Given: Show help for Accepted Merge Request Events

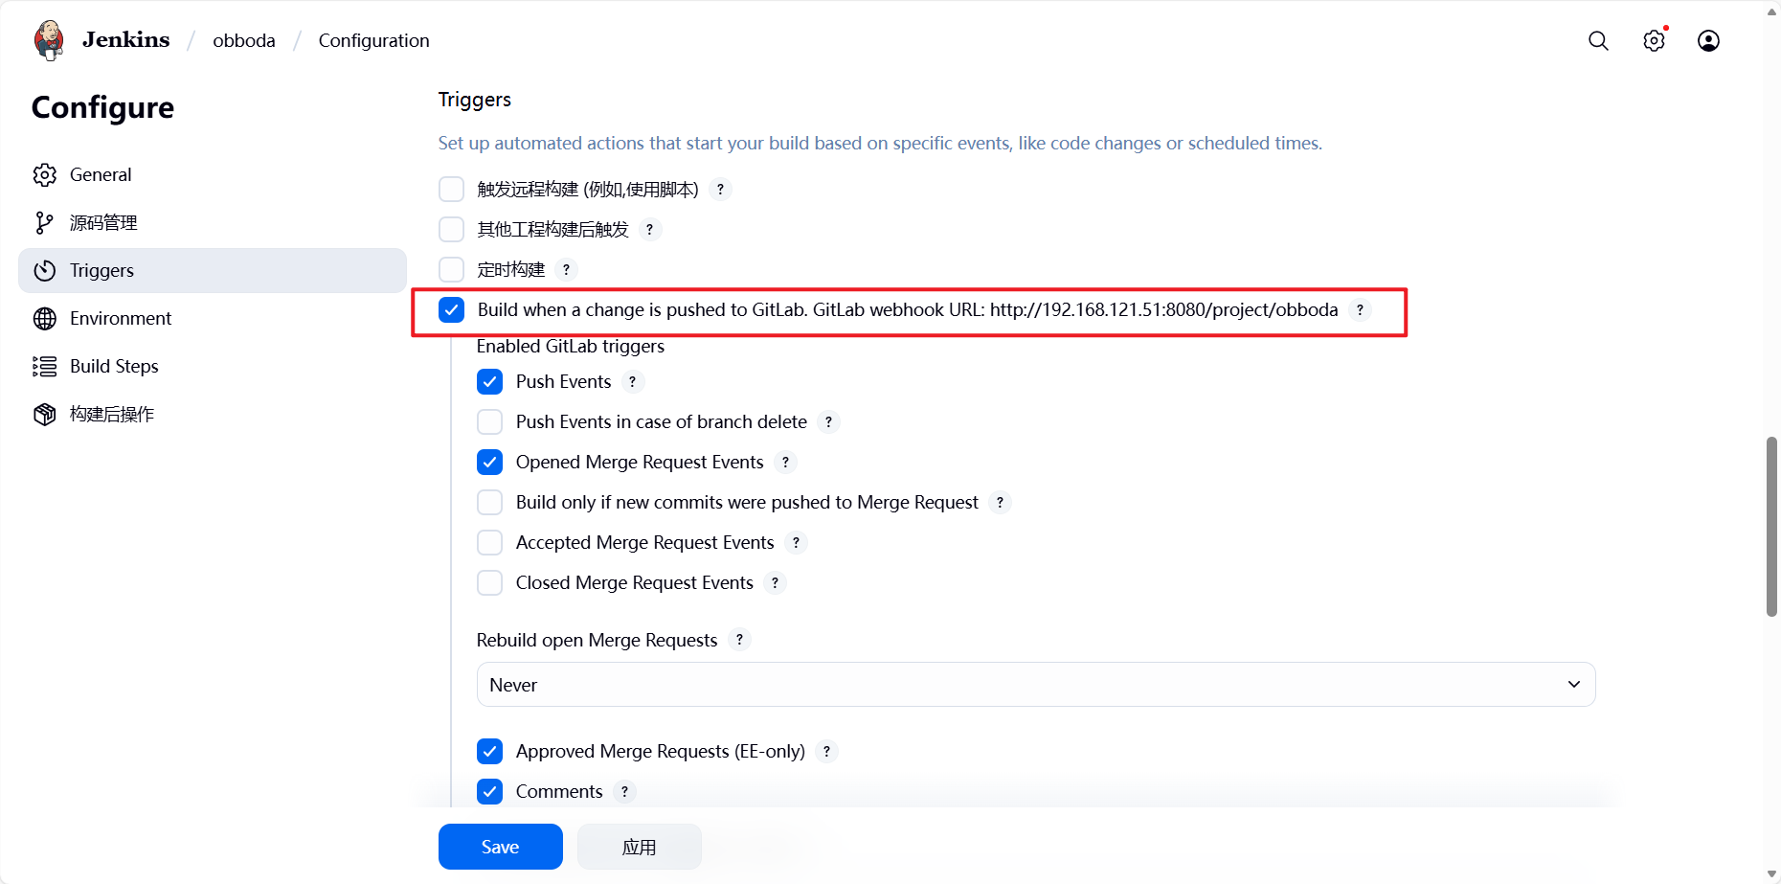Looking at the screenshot, I should coord(797,543).
